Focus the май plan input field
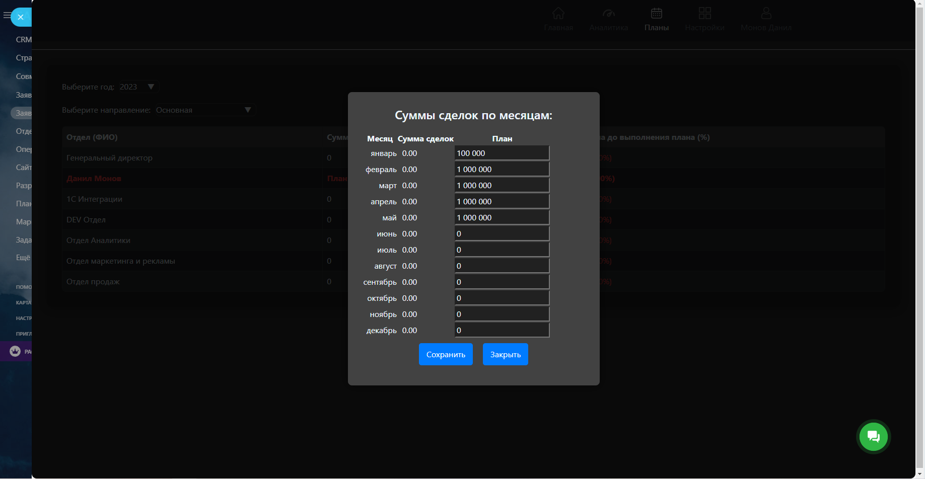 click(x=502, y=217)
